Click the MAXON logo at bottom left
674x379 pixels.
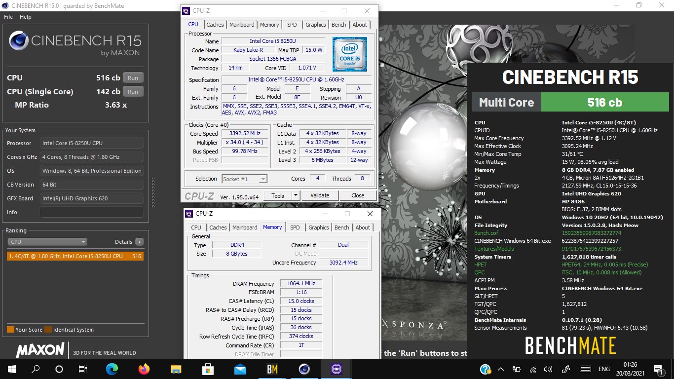40,350
